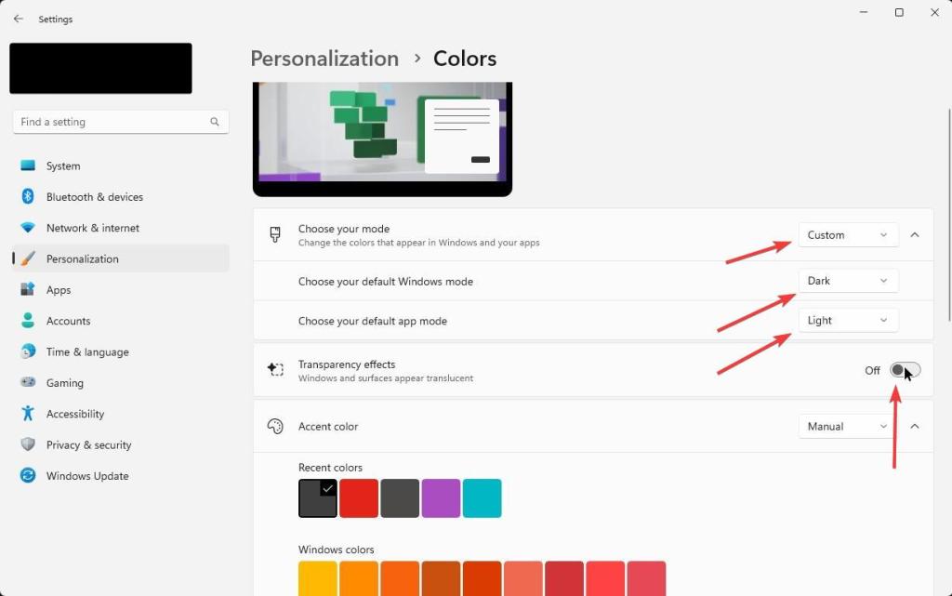Click the Recent colors label

coord(330,468)
